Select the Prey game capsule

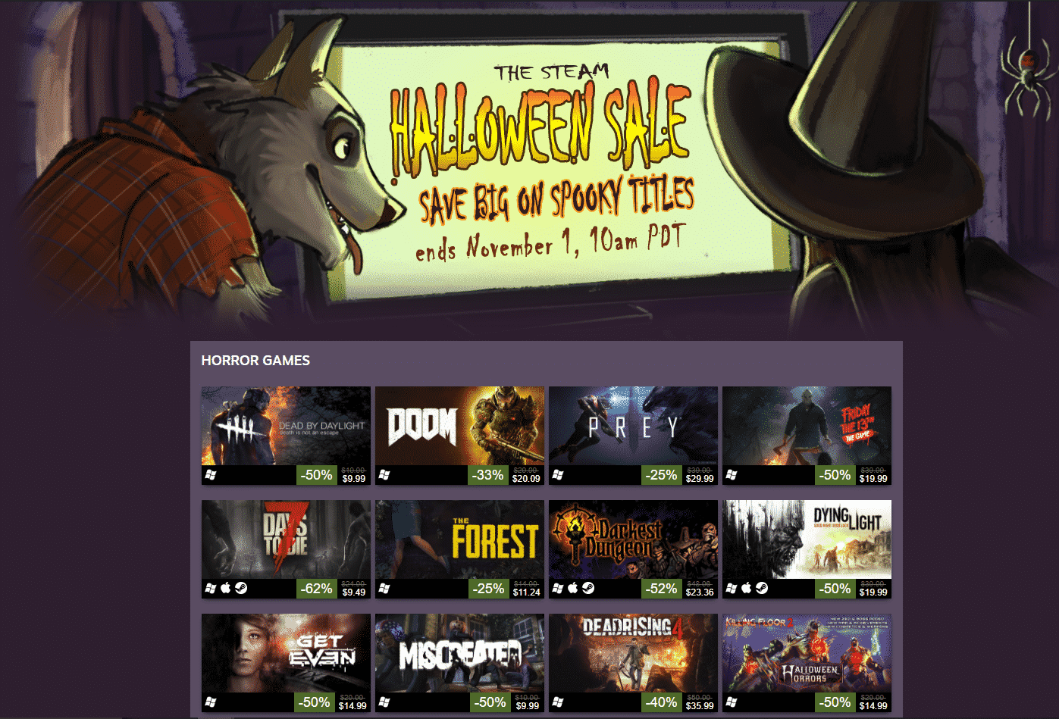tap(633, 426)
